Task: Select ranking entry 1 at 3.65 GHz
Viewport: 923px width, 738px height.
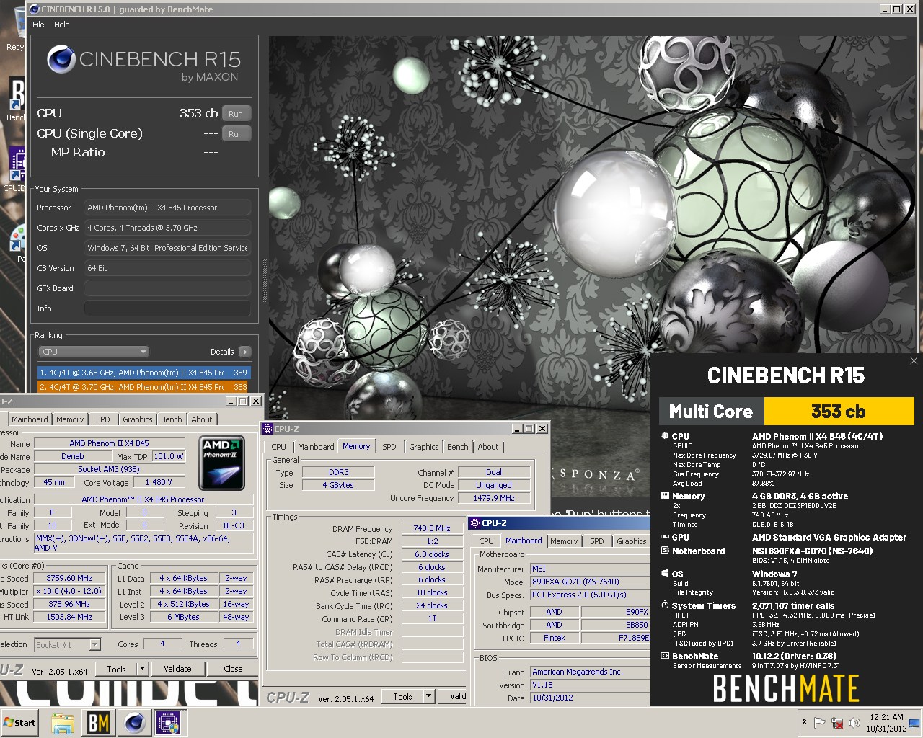Action: pos(143,373)
